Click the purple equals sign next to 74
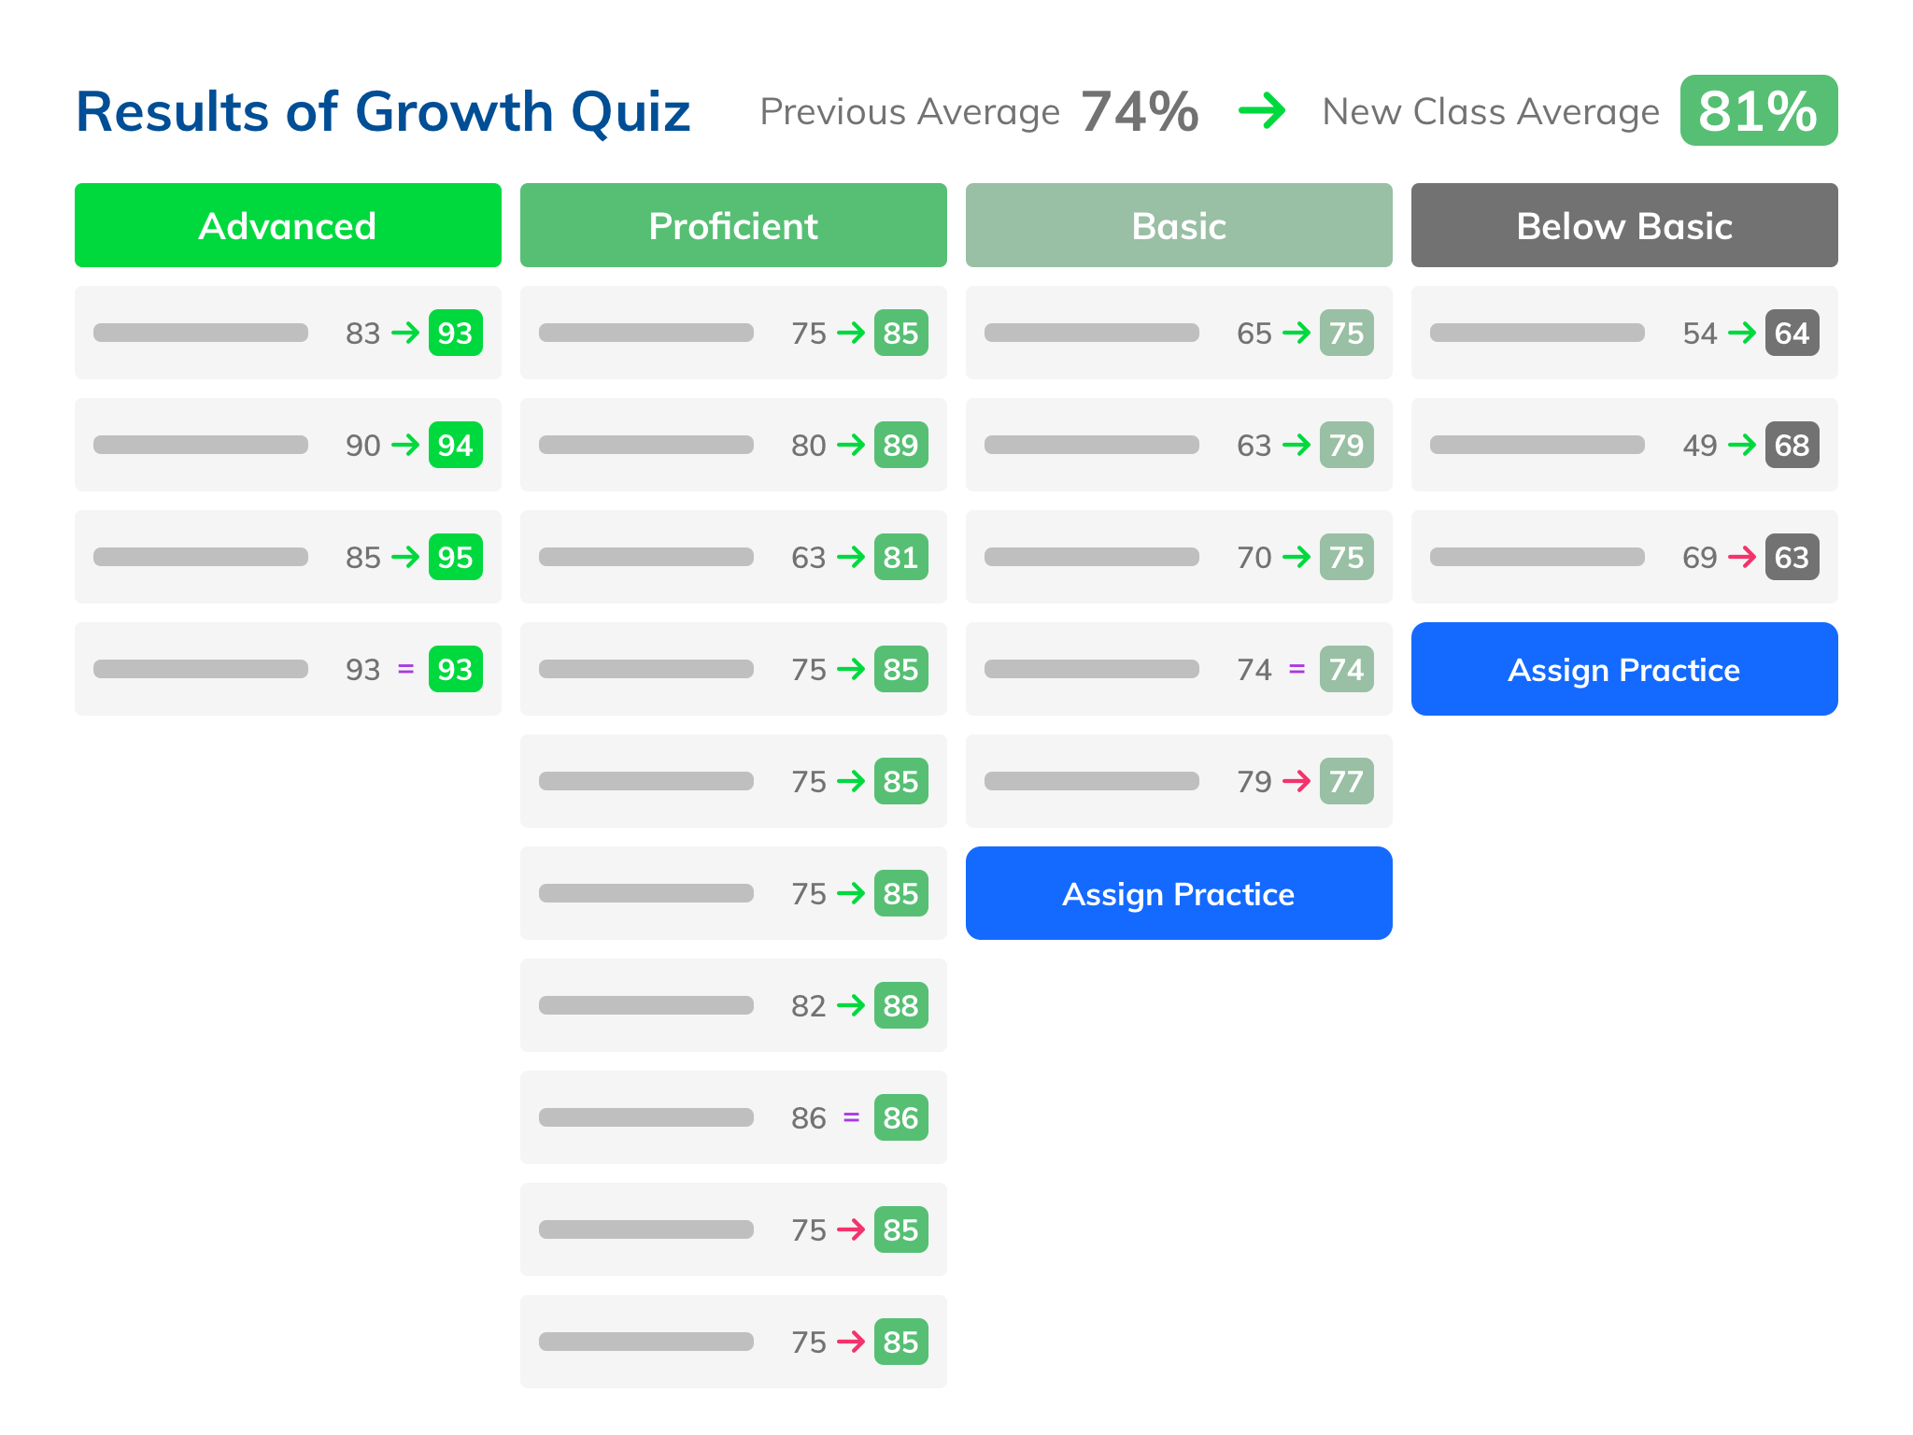Image resolution: width=1913 pixels, height=1435 pixels. coord(1298,669)
